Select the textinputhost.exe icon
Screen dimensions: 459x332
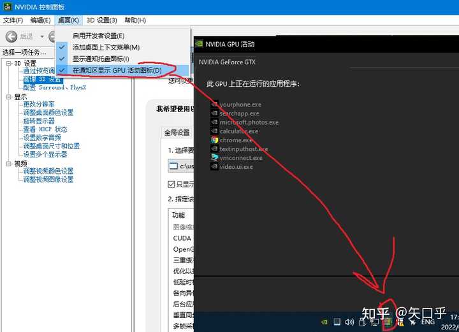[x=215, y=148]
